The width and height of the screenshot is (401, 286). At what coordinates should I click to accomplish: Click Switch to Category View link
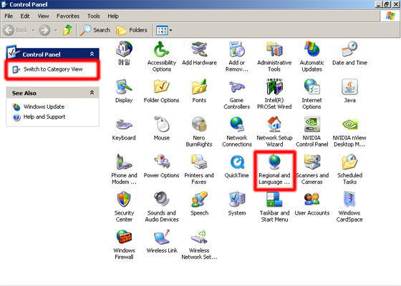coord(53,69)
